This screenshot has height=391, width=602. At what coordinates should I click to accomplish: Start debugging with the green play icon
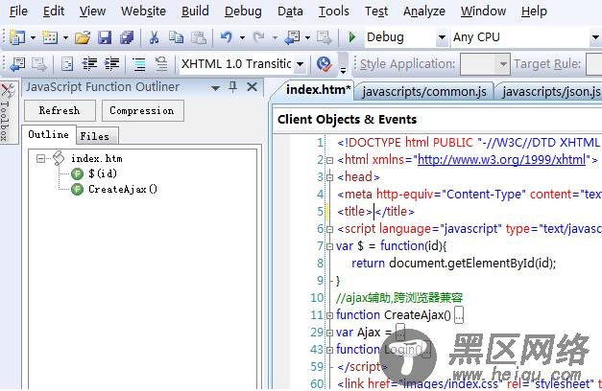click(x=351, y=37)
